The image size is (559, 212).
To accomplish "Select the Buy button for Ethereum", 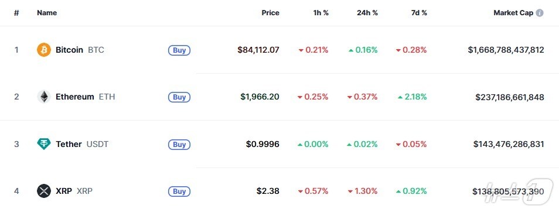I will pyautogui.click(x=179, y=97).
